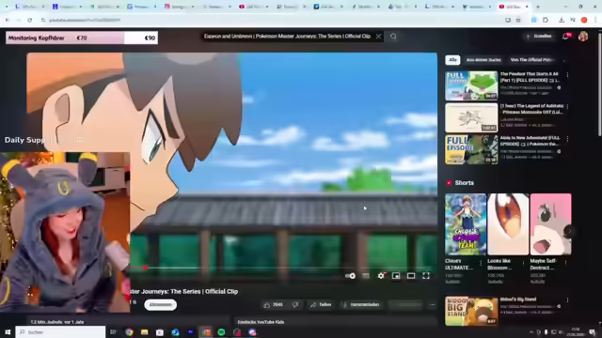The image size is (602, 338).
Task: Switch to theater mode in the player
Action: click(x=411, y=276)
